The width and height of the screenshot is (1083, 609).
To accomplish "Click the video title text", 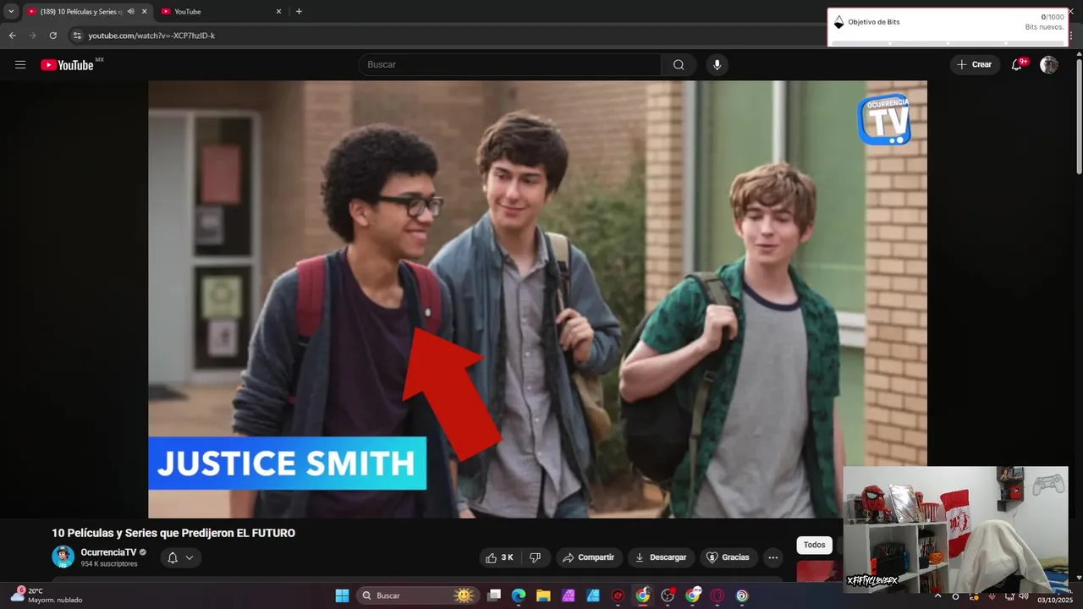I will [173, 533].
